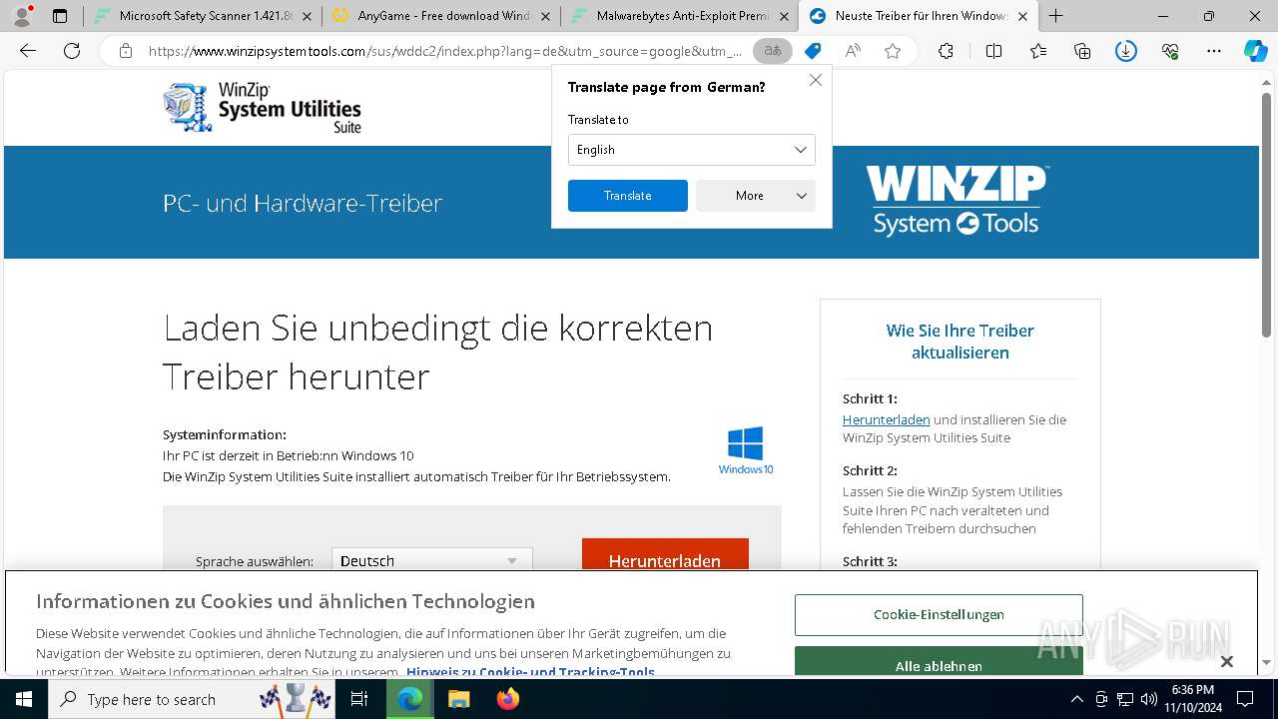The image size is (1278, 719).
Task: Open the notification center icon
Action: coord(1245,699)
